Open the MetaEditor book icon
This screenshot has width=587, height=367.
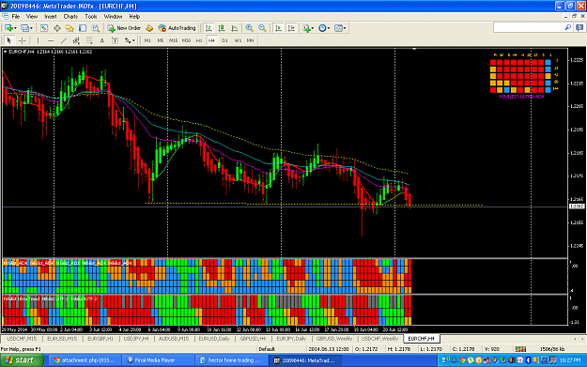click(149, 28)
